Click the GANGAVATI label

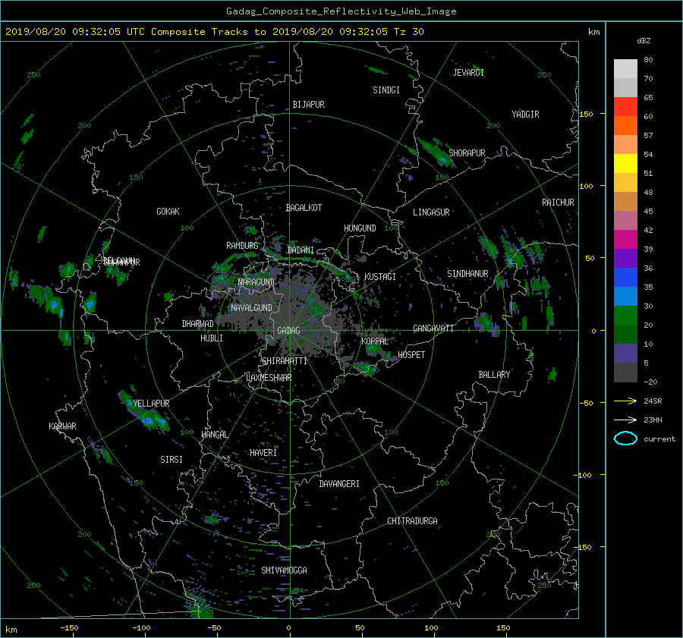(433, 328)
